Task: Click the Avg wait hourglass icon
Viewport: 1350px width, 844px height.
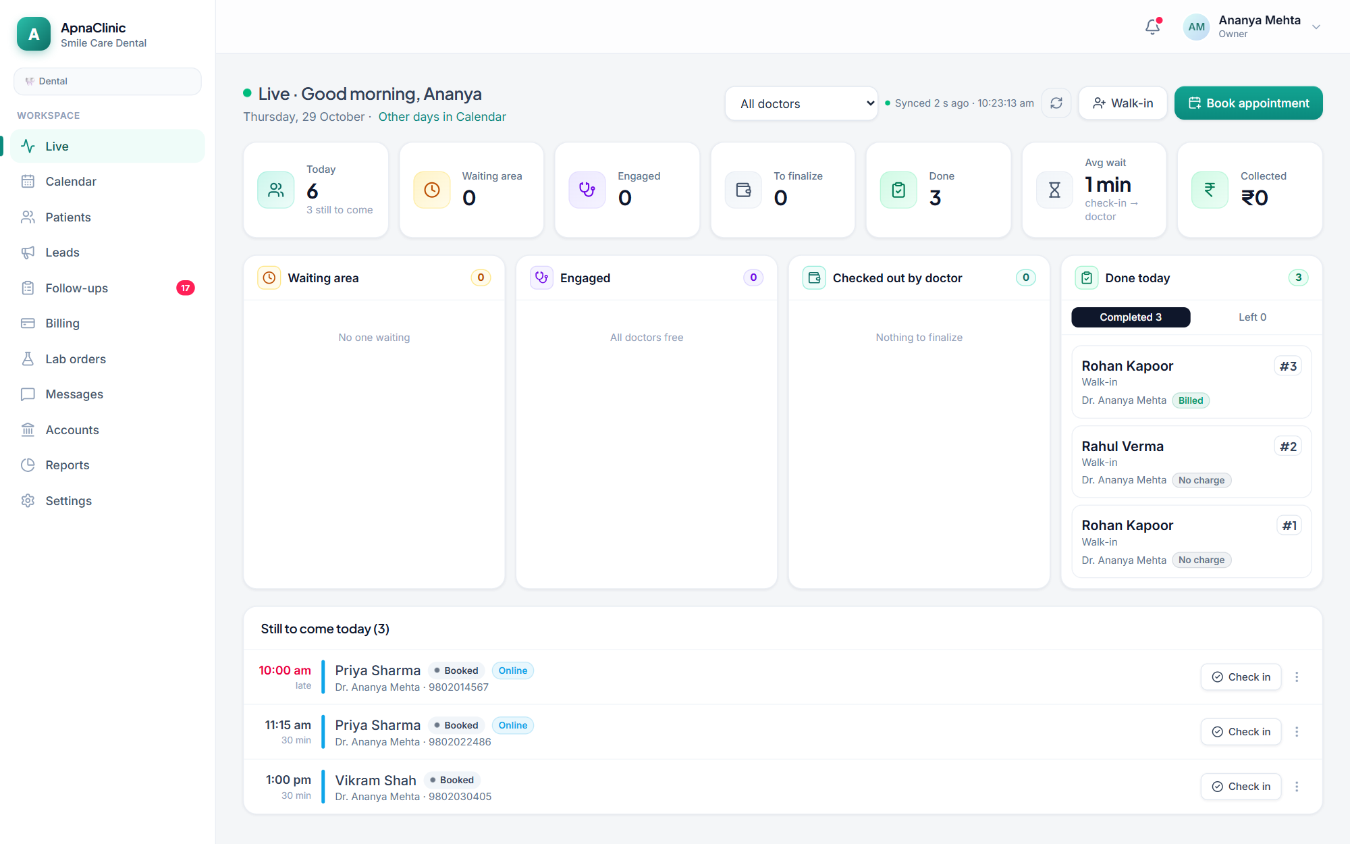Action: pyautogui.click(x=1054, y=190)
